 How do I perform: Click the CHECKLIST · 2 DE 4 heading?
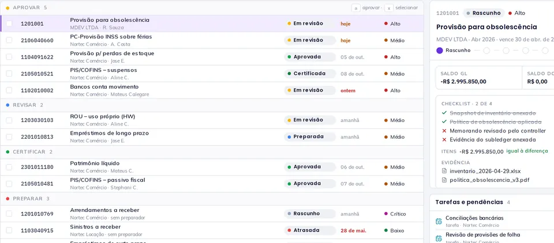click(467, 104)
